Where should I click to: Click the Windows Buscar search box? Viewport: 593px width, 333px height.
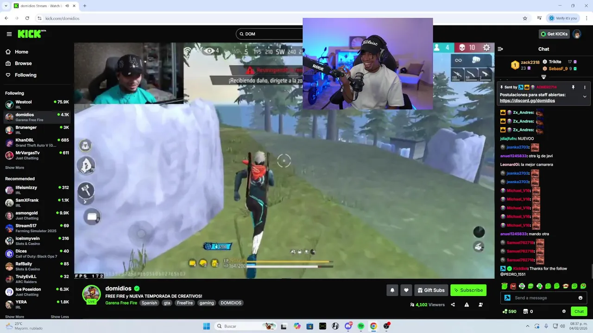coord(246,326)
